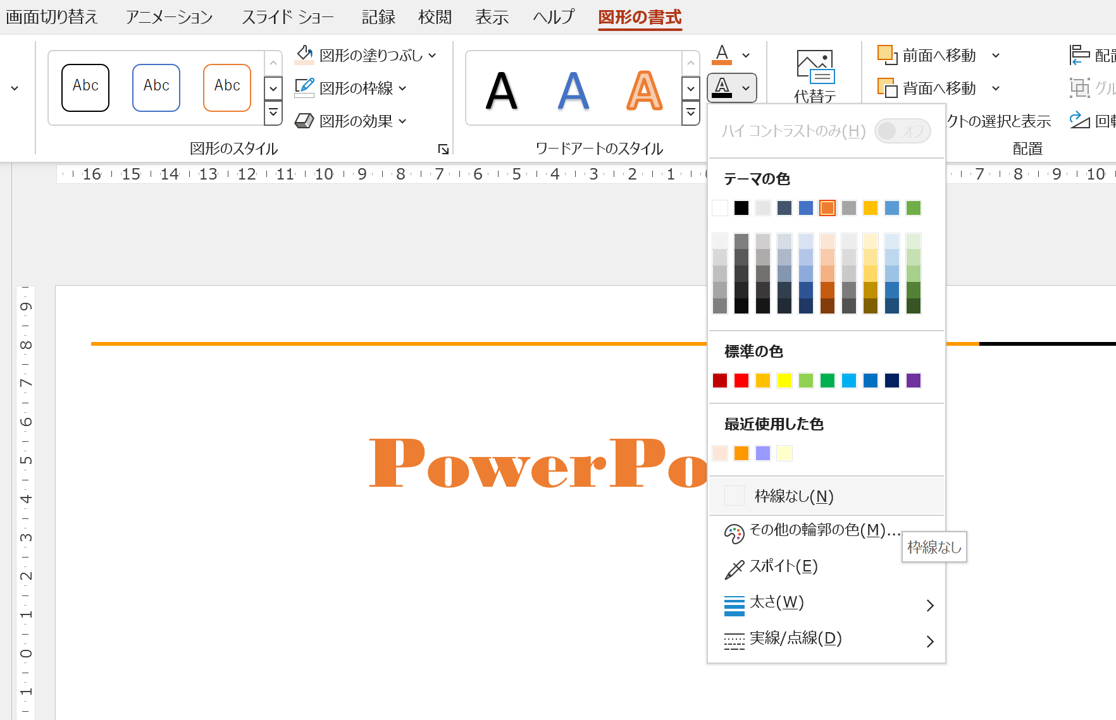This screenshot has height=720, width=1116.
Task: Open the shape styles dialog launcher
Action: (443, 149)
